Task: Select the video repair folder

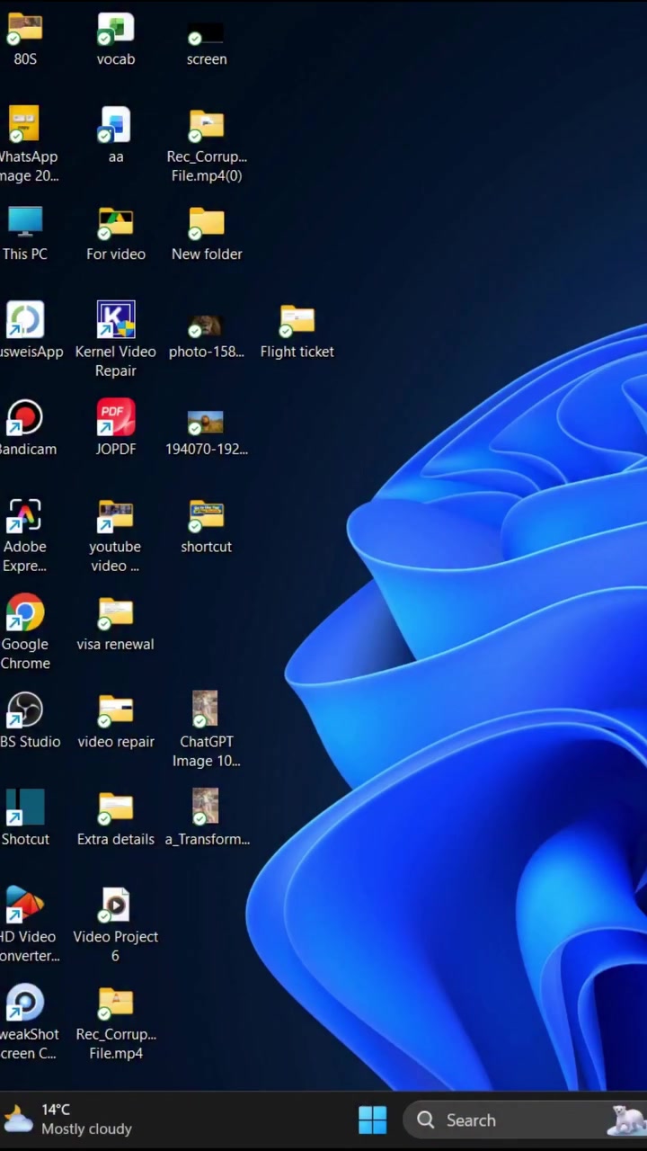Action: pos(116,710)
